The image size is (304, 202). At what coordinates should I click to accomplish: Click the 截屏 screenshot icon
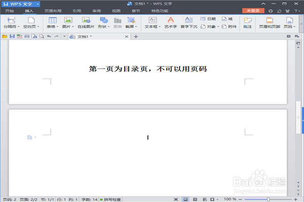coord(131,20)
